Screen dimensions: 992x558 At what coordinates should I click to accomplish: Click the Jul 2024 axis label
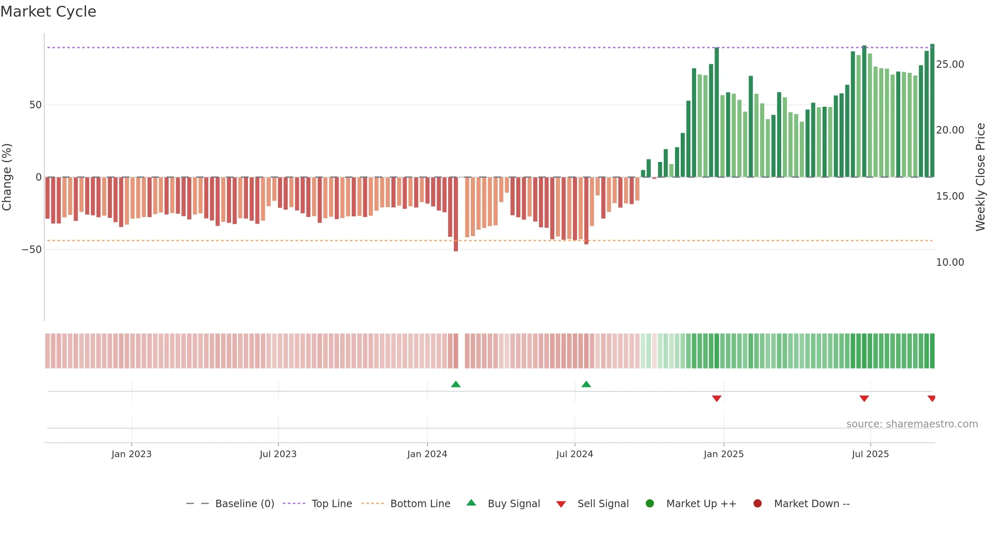(x=575, y=454)
